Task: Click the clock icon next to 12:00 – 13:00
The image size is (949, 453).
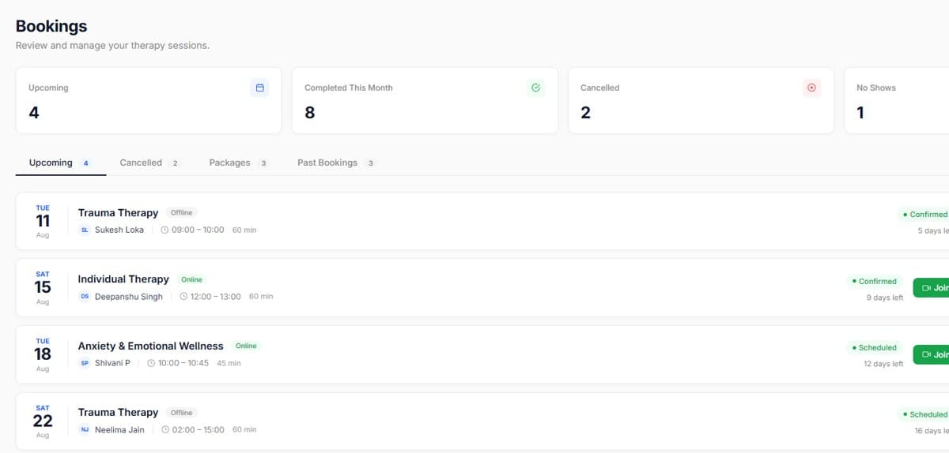Action: [183, 297]
